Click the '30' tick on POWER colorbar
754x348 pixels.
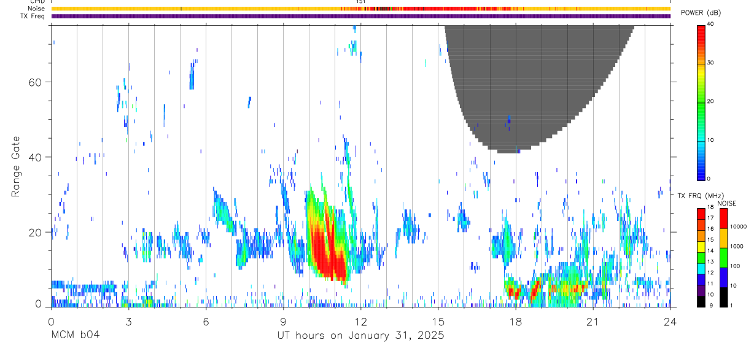tap(711, 63)
